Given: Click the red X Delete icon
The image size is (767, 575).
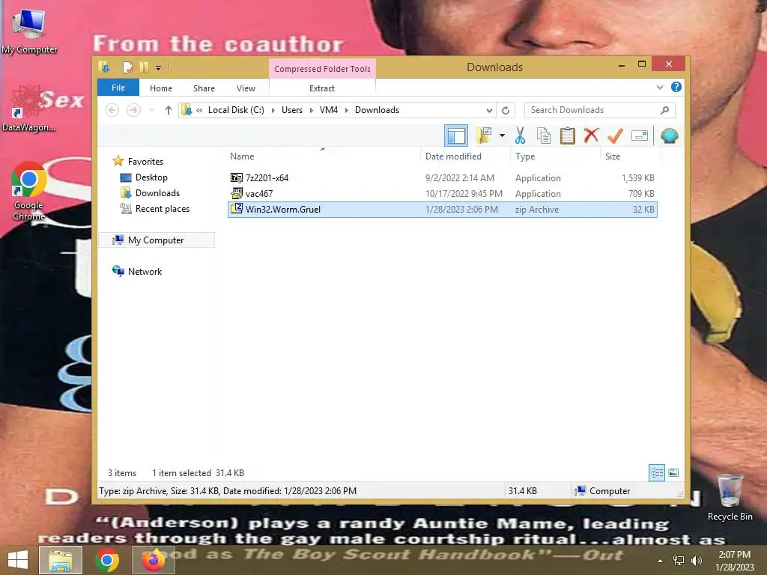Looking at the screenshot, I should tap(591, 136).
